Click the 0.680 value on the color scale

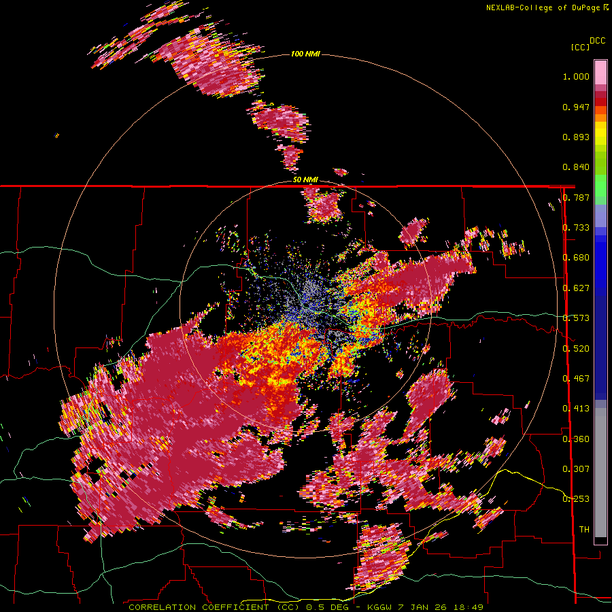(576, 258)
